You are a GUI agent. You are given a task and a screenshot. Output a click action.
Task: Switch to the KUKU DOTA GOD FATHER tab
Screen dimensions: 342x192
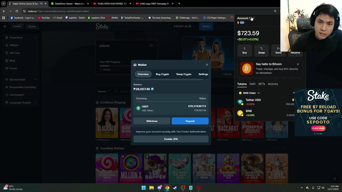point(112,4)
